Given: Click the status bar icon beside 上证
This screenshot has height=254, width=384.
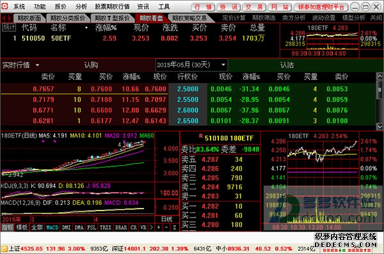Looking at the screenshot, I should coord(4,249).
